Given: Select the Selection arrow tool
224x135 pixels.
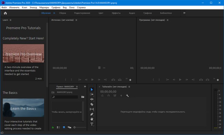Looking at the screenshot, I should [x=92, y=89].
